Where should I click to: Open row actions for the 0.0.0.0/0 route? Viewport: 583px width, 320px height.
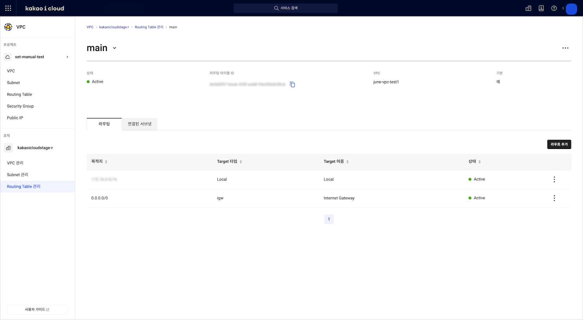(x=554, y=198)
